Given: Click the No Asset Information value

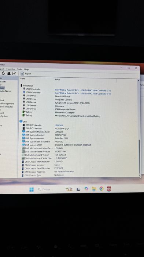Looking at the screenshot, I should click(x=64, y=172).
